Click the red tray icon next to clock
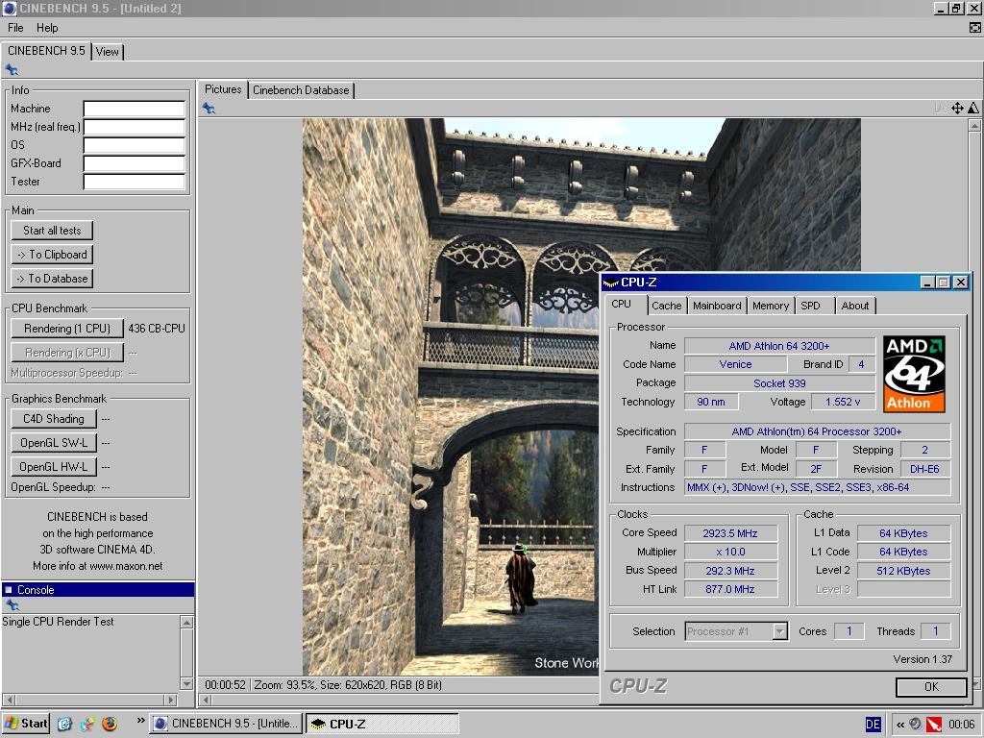 tap(934, 725)
